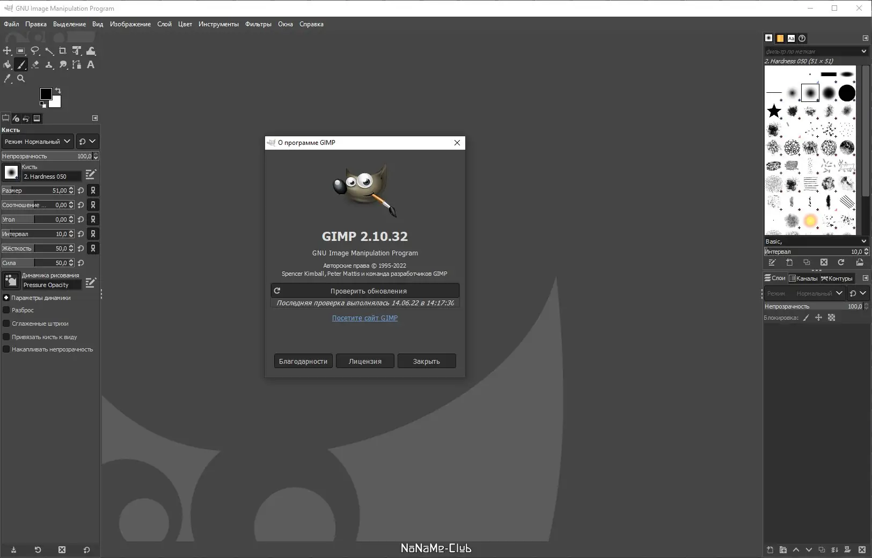Viewport: 872px width, 558px height.
Task: Activate the Crop tool
Action: [63, 50]
